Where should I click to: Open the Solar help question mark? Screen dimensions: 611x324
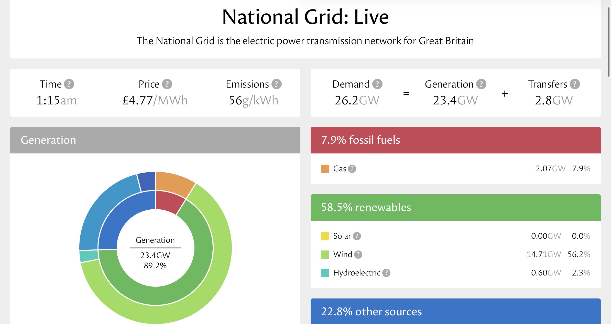click(357, 236)
